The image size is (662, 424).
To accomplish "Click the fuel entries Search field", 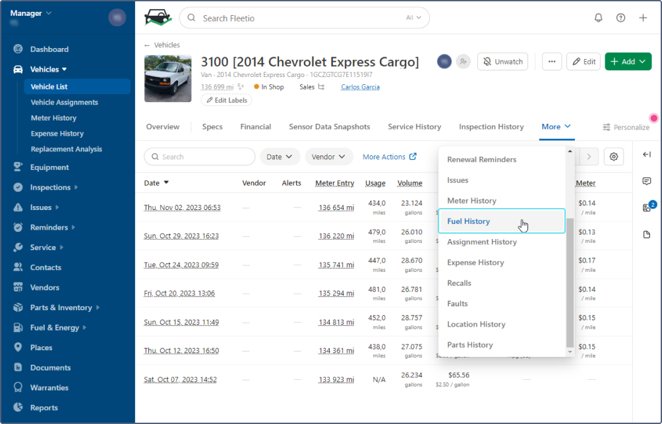I will [x=200, y=157].
